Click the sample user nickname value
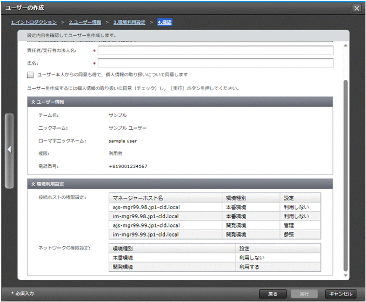The height and width of the screenshot is (302, 366). [x=123, y=141]
